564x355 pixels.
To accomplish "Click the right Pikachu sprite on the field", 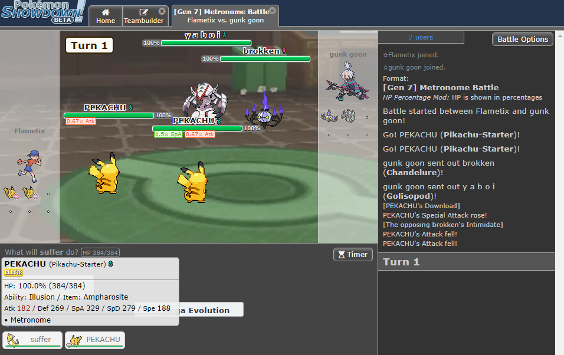I will pyautogui.click(x=193, y=182).
